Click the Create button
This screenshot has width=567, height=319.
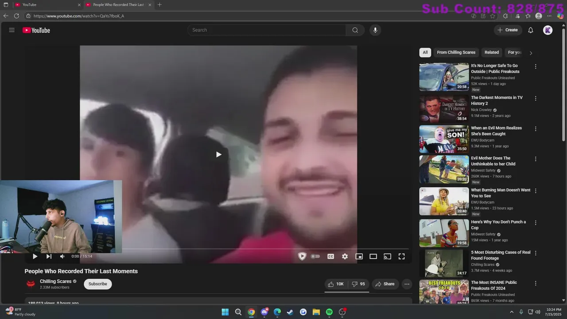[508, 30]
